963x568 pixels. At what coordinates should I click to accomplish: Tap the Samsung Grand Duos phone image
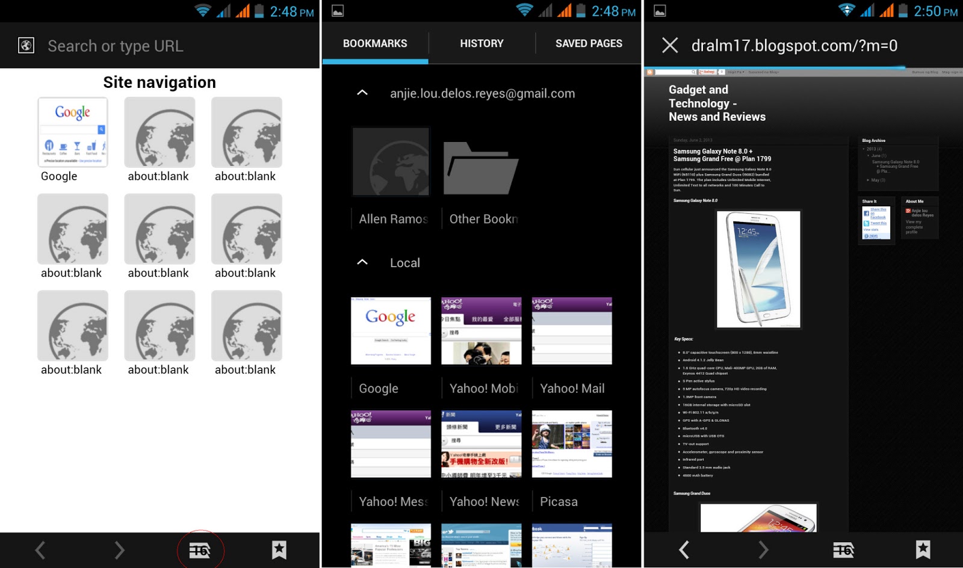[758, 518]
